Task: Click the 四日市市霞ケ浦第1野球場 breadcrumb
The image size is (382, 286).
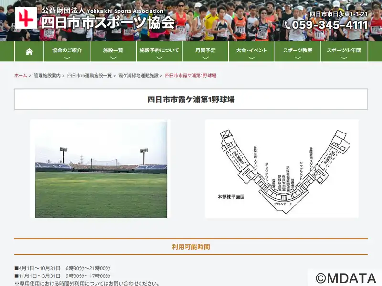Action: 191,76
